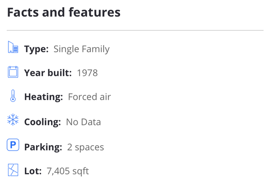Screen dimensions: 266x192
Task: Click the 2 spaces parking value
Action: pos(86,147)
